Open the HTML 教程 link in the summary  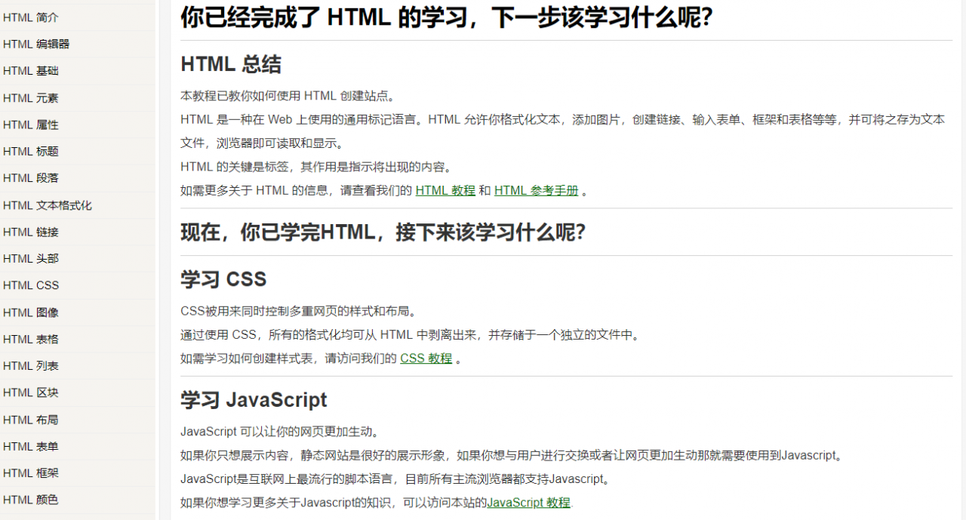click(445, 190)
